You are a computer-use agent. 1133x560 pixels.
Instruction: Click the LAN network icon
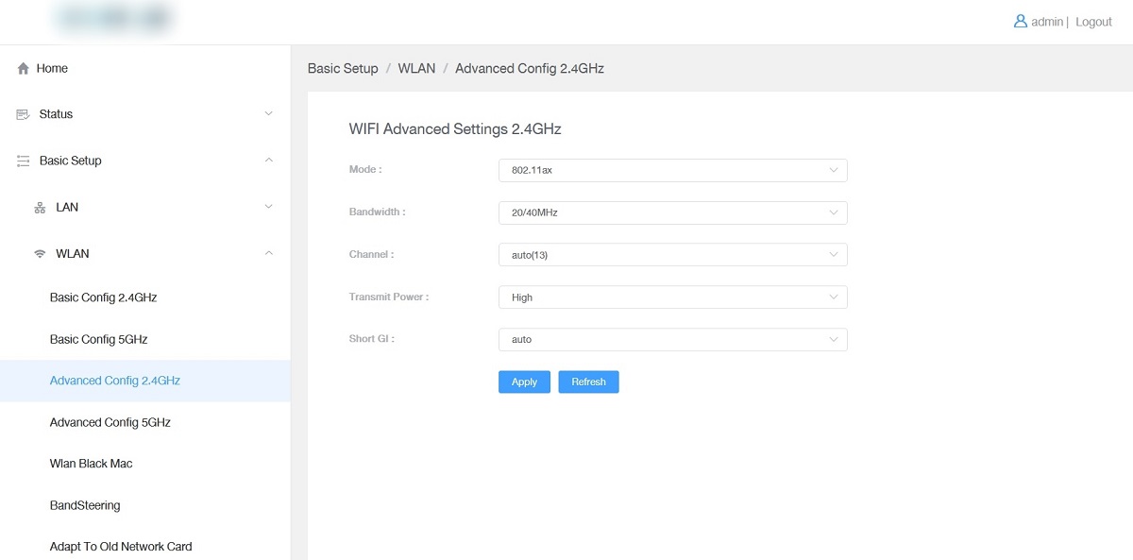[40, 207]
